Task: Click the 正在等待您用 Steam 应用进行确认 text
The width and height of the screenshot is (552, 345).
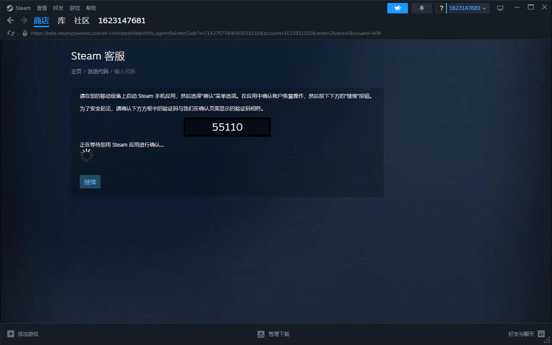Action: [x=122, y=145]
